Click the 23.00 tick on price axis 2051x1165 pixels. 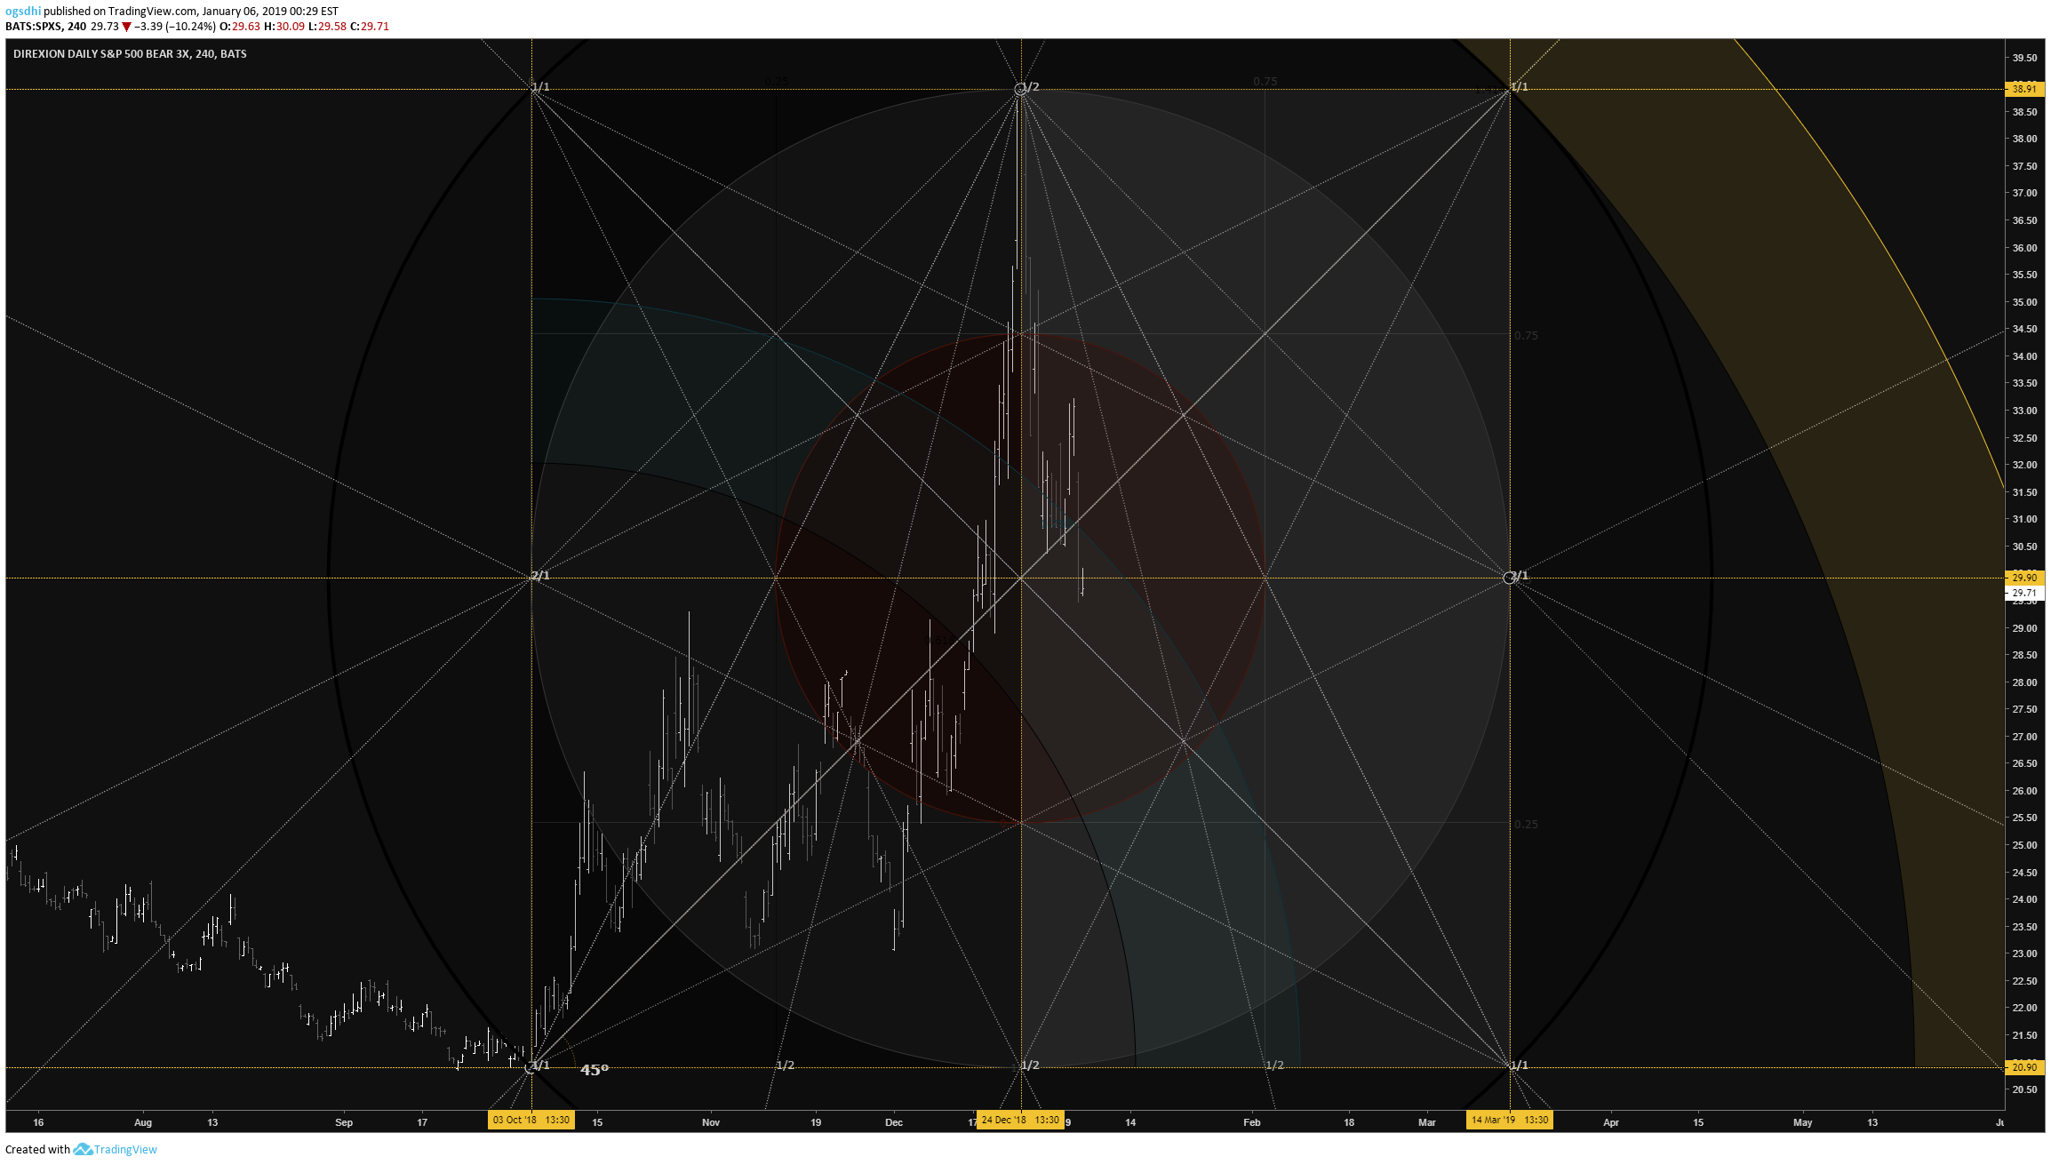click(x=2024, y=954)
